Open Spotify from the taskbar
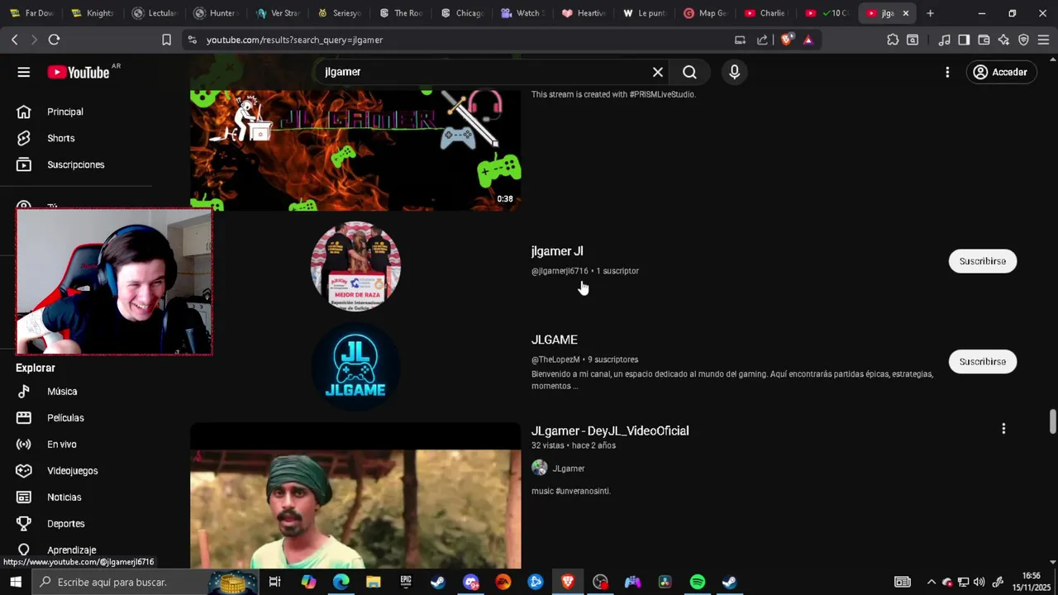This screenshot has height=595, width=1058. point(697,582)
